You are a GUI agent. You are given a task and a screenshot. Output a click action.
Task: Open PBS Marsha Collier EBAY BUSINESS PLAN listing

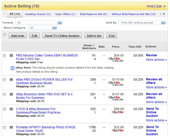[x=47, y=57]
